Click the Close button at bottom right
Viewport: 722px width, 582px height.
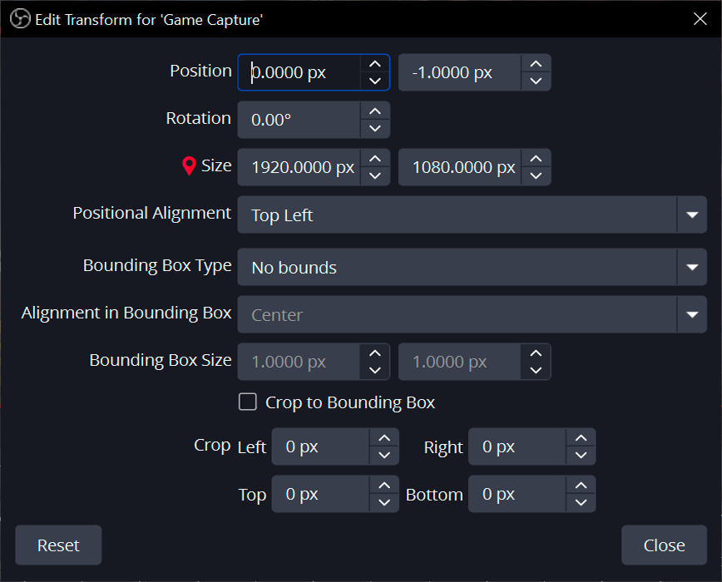664,545
